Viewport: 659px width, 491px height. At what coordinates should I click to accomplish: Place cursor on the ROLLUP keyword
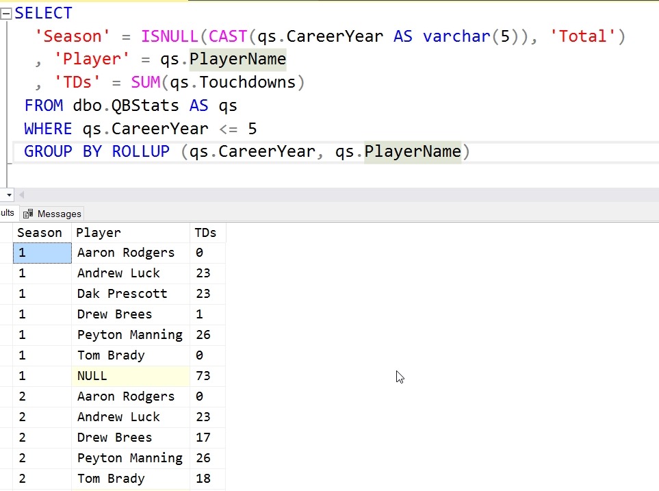pos(141,151)
